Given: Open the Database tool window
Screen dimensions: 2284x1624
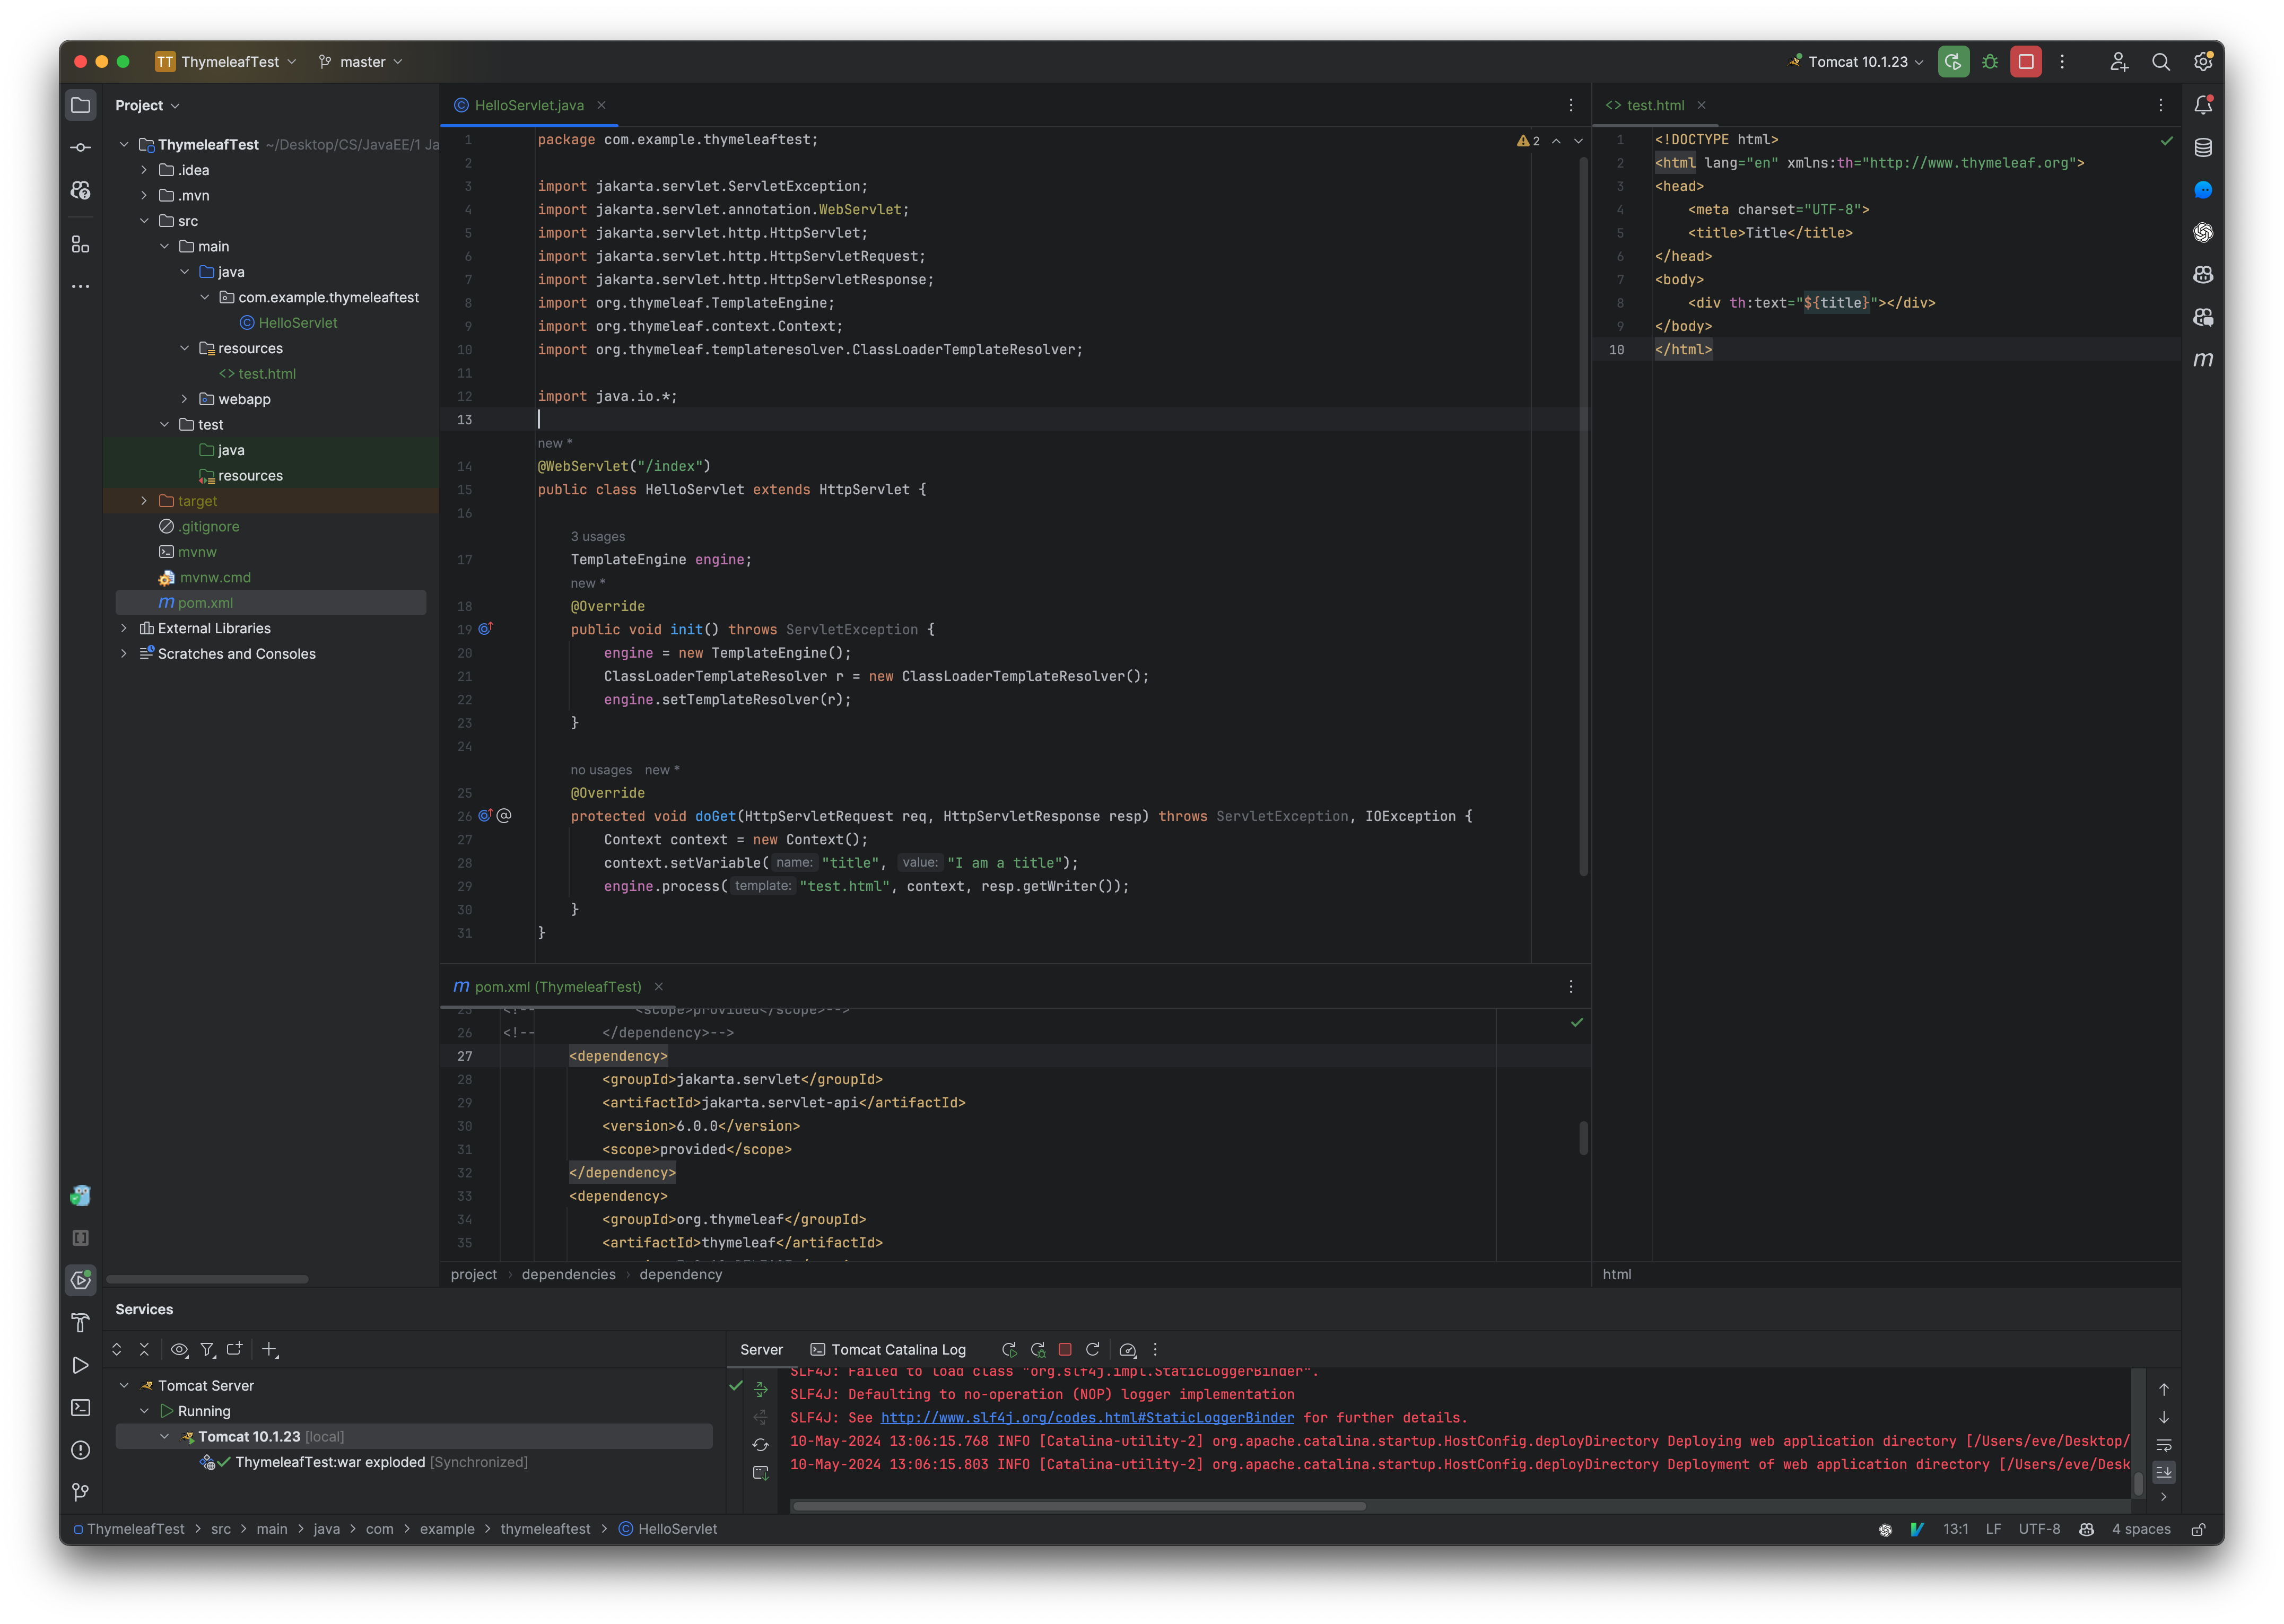Looking at the screenshot, I should (x=2203, y=146).
